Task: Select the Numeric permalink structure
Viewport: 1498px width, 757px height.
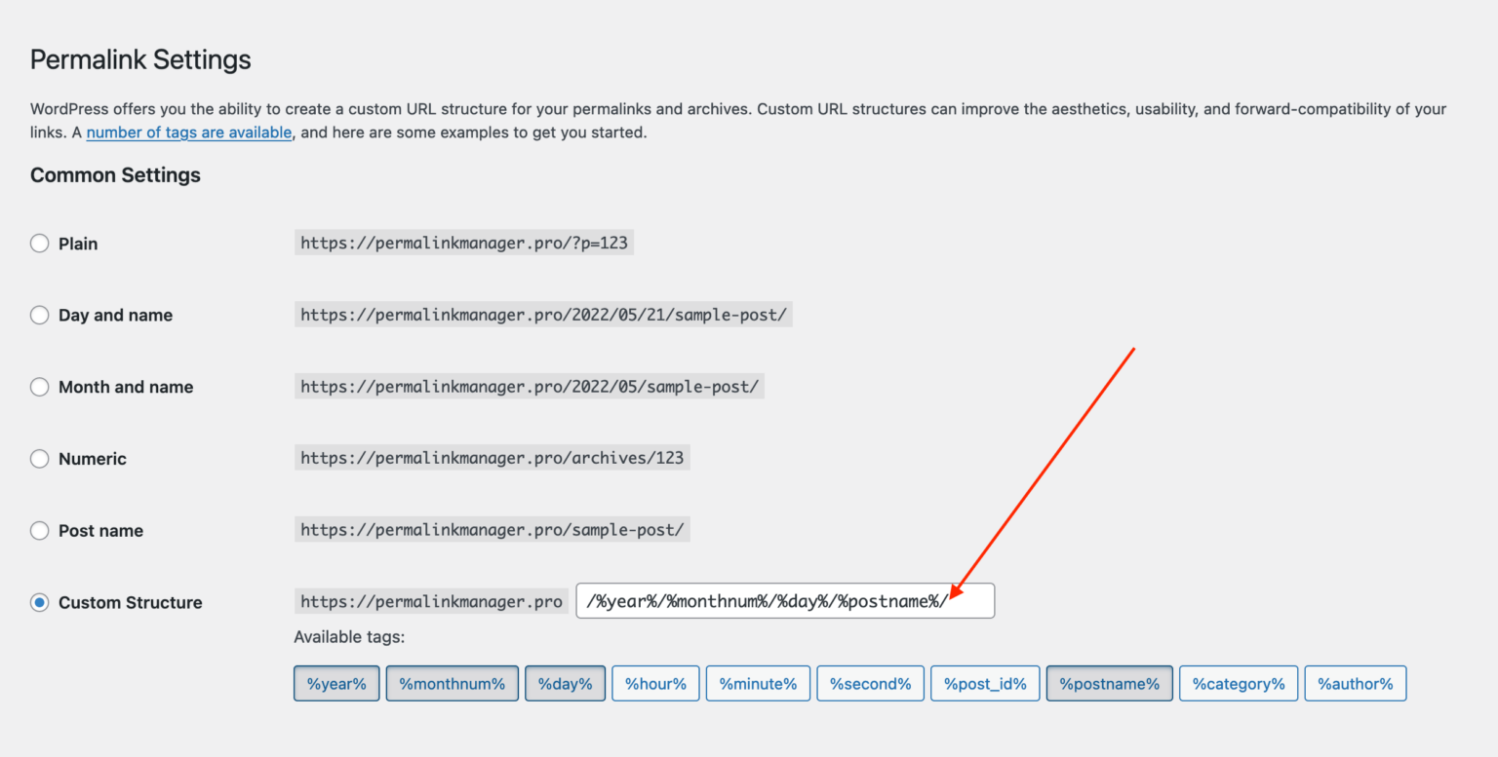Action: 39,458
